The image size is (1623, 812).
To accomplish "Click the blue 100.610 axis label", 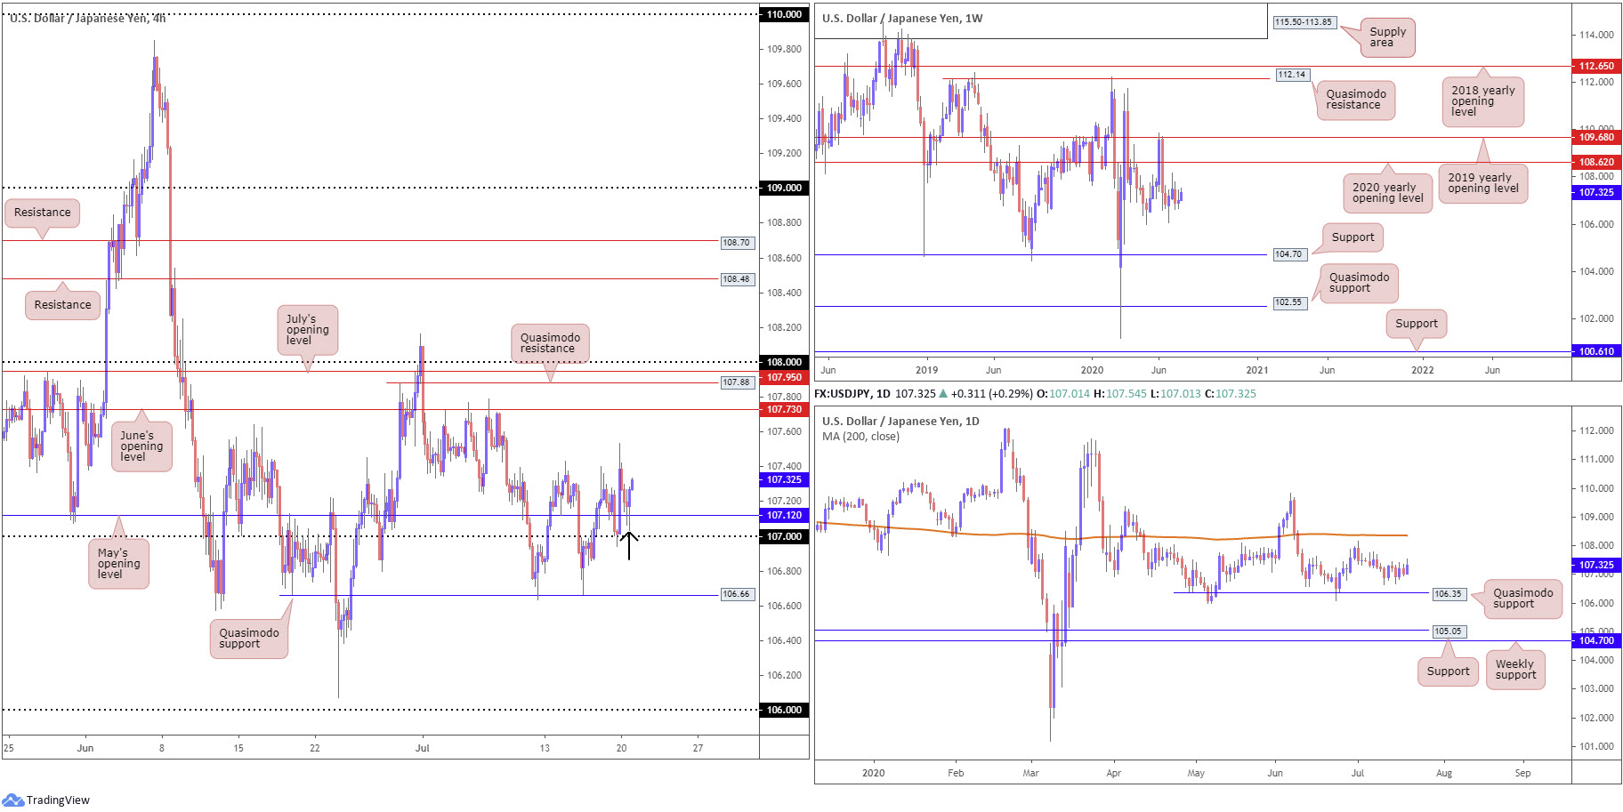I will pos(1596,351).
